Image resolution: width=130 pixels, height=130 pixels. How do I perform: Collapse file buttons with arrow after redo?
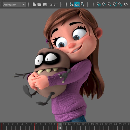point(61,4)
